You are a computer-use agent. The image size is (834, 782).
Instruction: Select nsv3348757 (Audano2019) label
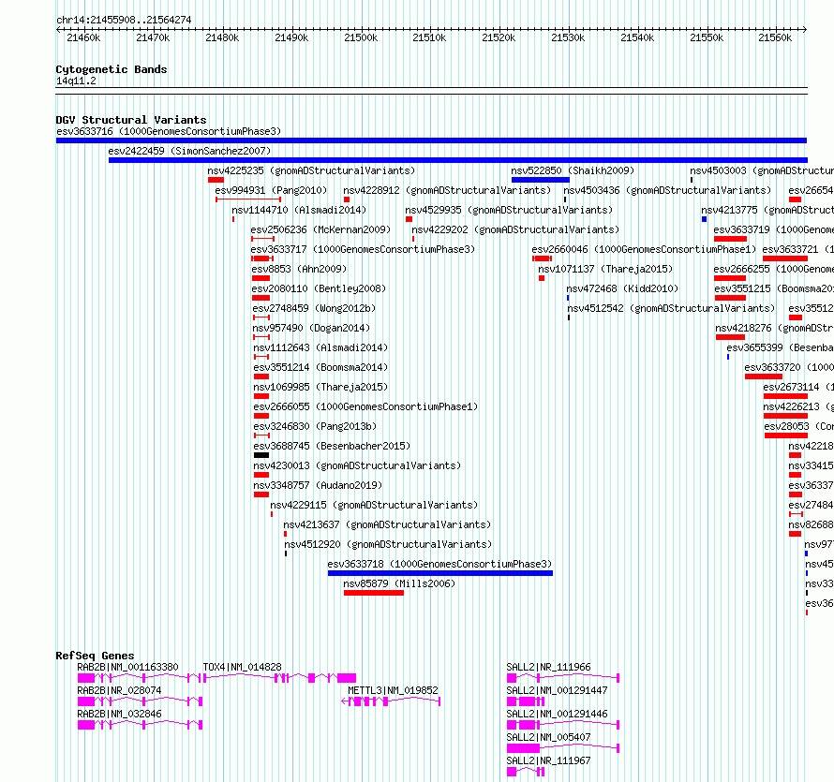(318, 485)
